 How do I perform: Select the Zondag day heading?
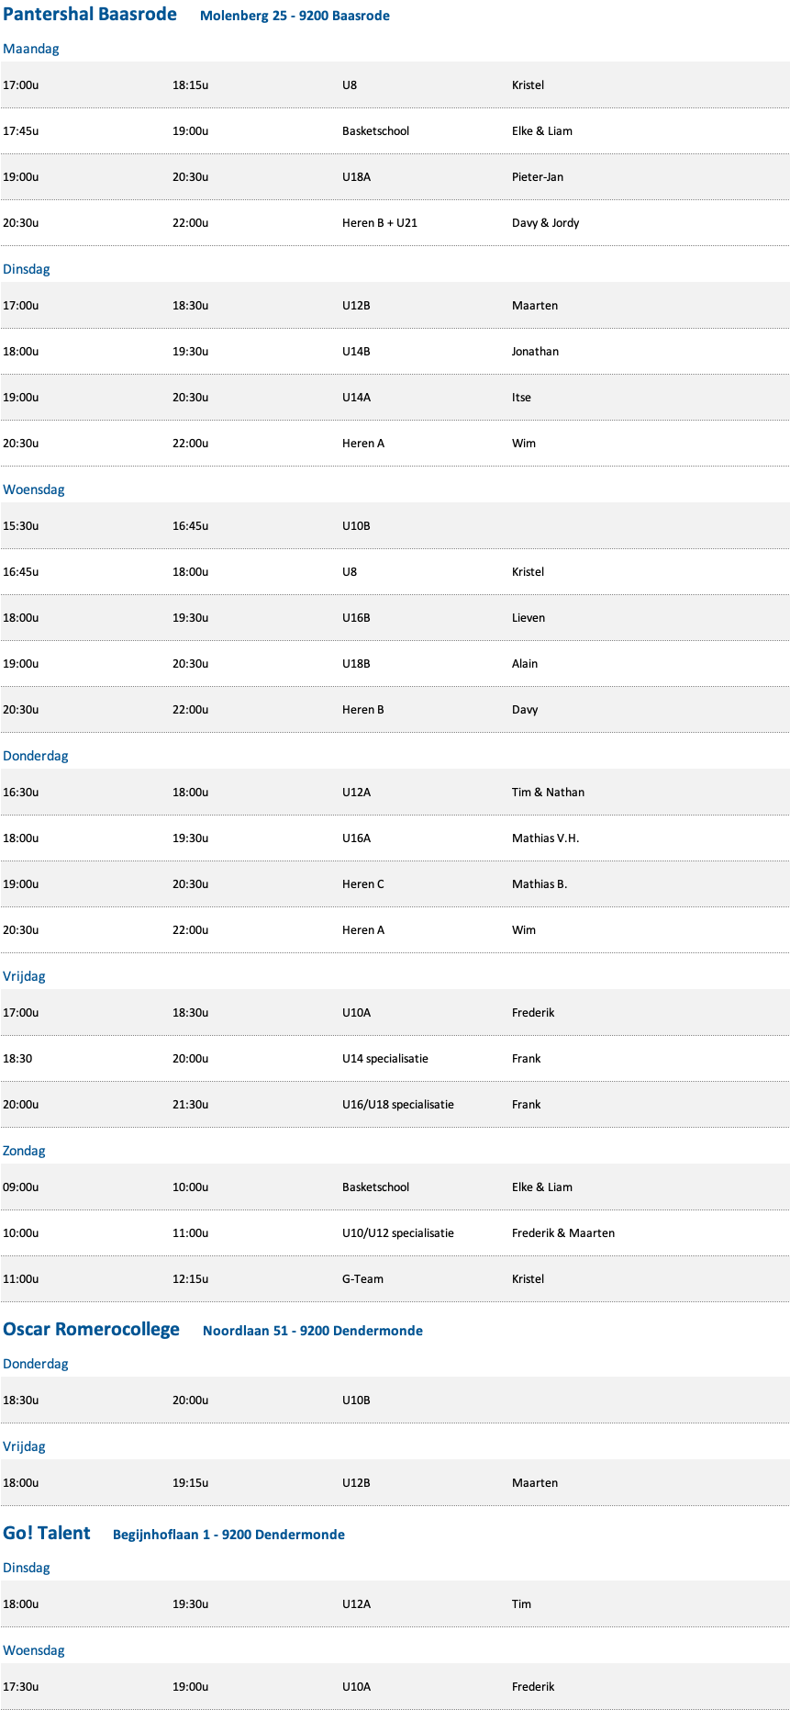(x=24, y=1151)
